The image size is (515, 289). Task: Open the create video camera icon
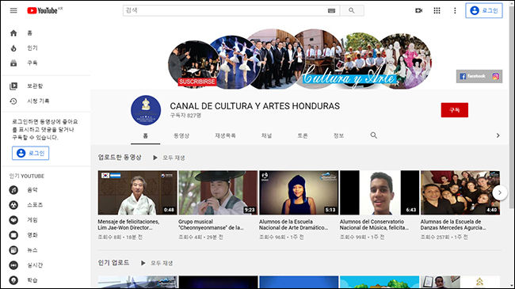pos(419,10)
